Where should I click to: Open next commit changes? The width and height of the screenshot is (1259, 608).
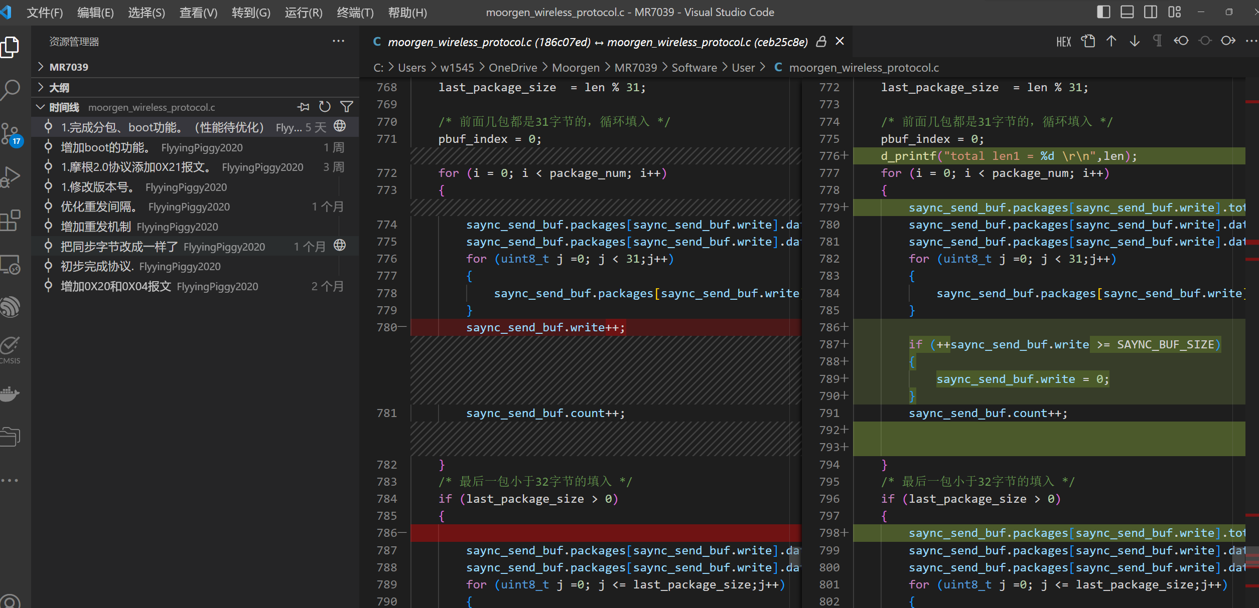coord(1228,41)
